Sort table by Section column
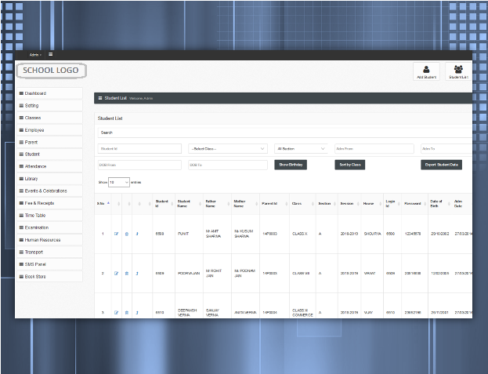The height and width of the screenshot is (374, 488). pyautogui.click(x=327, y=204)
